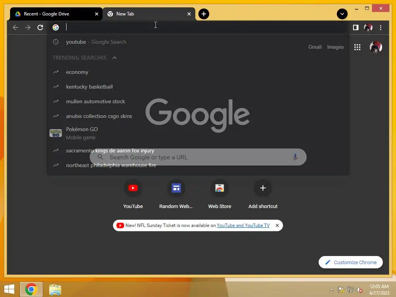Open the Images link
Viewport: 396px width, 297px height.
point(335,47)
